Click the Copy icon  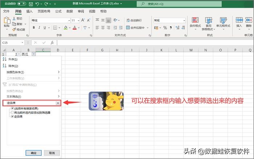tap(14, 24)
